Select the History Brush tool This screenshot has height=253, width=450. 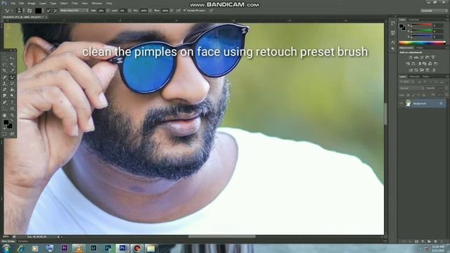point(12,84)
